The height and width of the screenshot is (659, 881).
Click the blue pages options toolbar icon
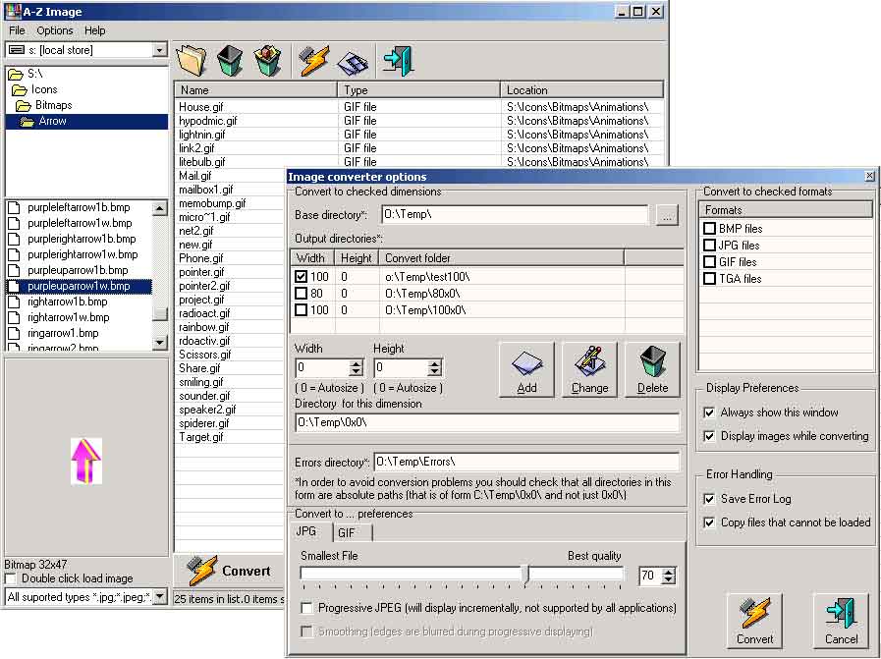(353, 62)
